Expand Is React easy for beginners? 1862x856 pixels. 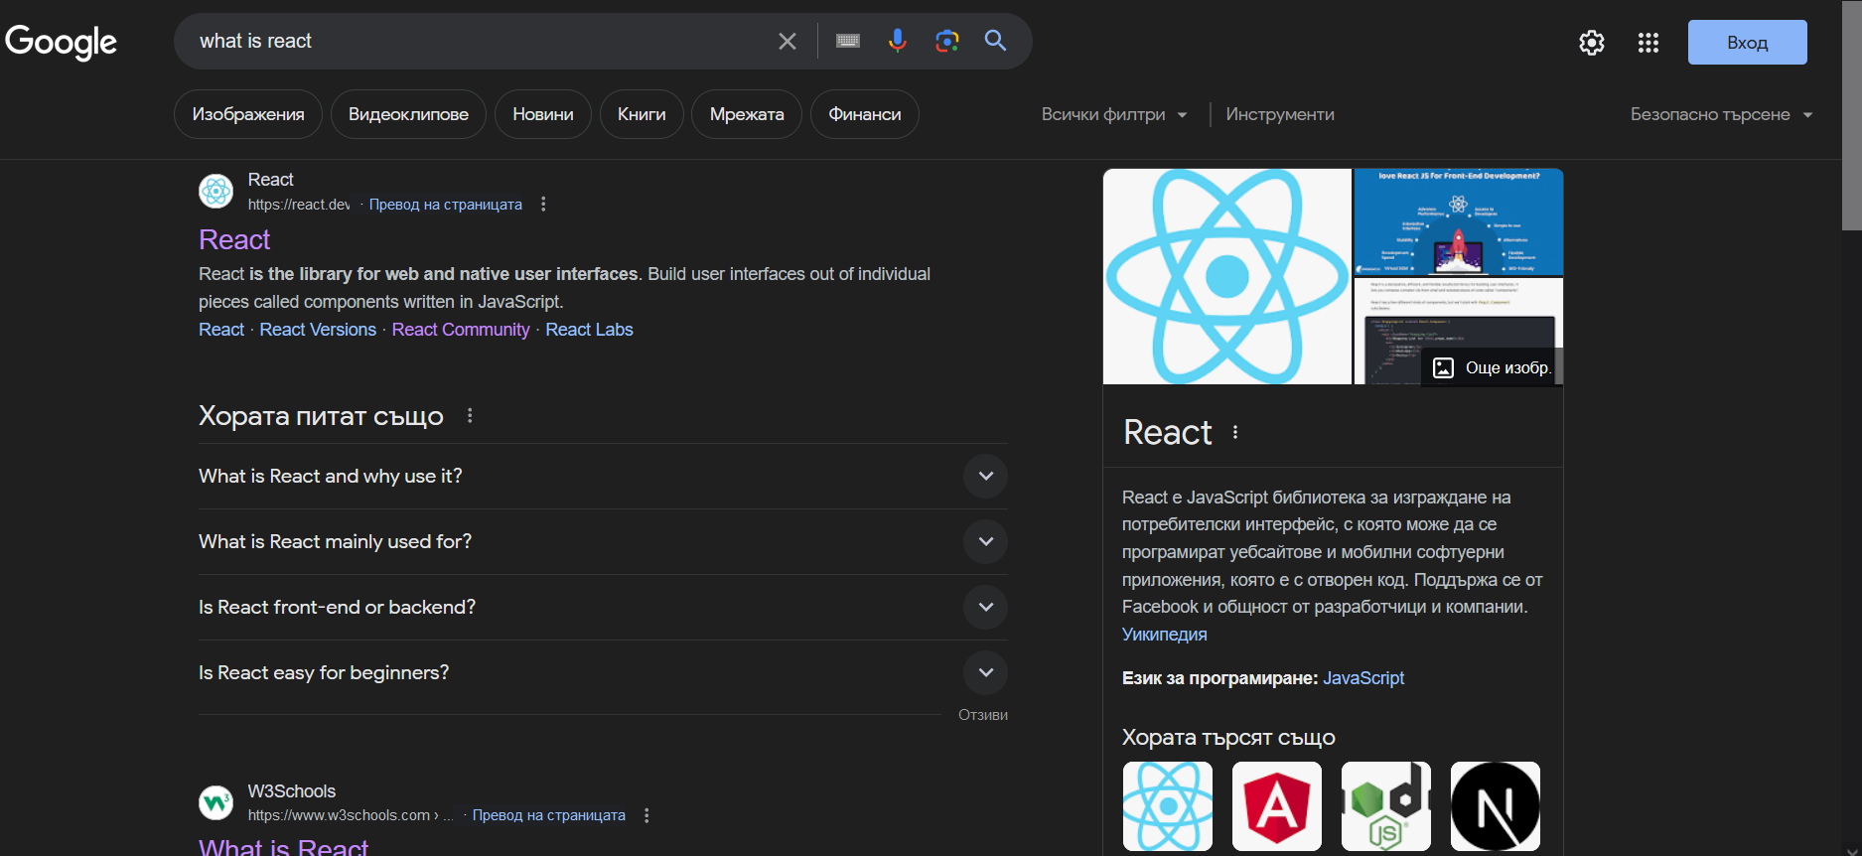(x=603, y=672)
